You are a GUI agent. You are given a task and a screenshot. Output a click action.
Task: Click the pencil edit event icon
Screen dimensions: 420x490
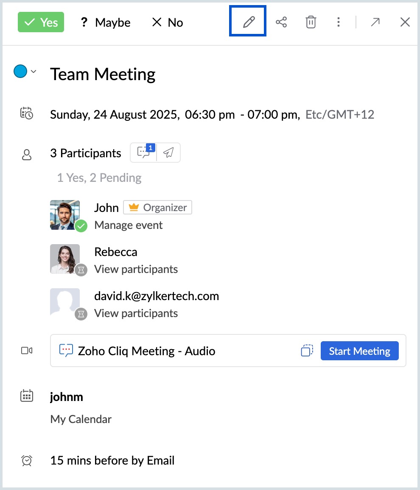tap(248, 22)
